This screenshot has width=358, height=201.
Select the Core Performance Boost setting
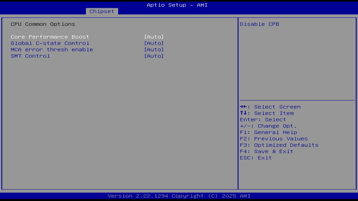50,37
